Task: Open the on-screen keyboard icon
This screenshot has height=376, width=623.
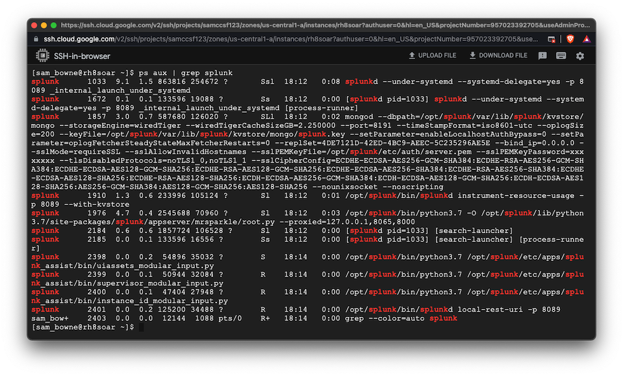Action: click(x=561, y=56)
